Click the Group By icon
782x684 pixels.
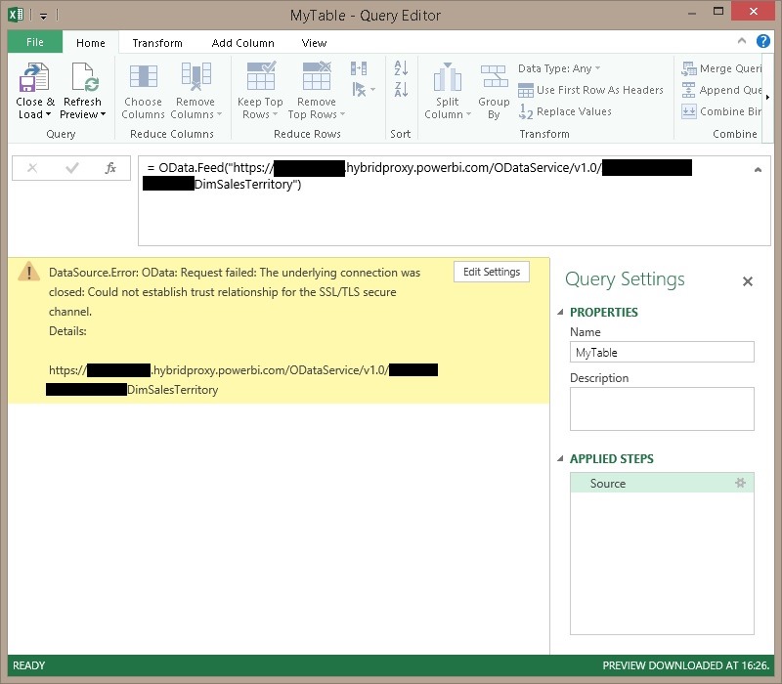coord(495,77)
